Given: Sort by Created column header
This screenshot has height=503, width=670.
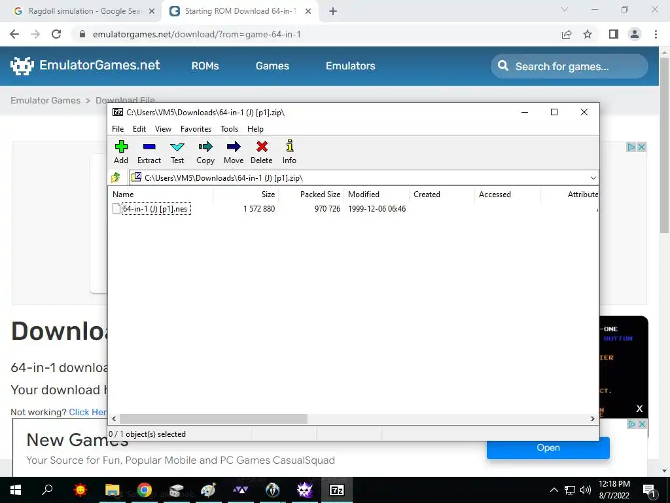Looking at the screenshot, I should pos(442,194).
